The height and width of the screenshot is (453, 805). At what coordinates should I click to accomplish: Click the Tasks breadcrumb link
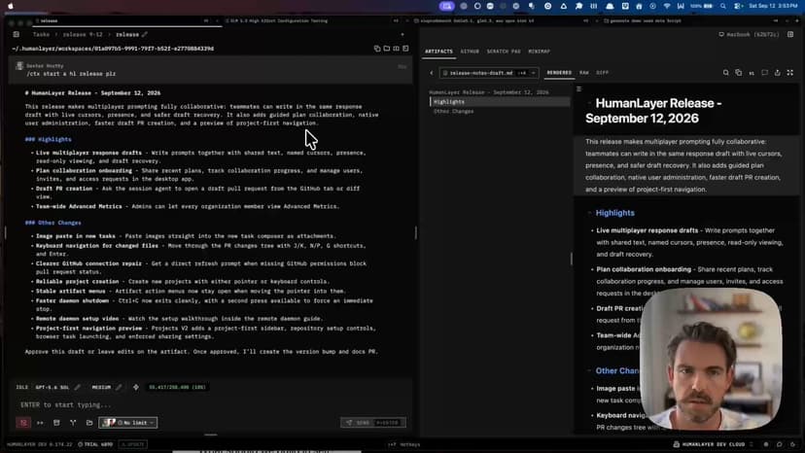41,34
